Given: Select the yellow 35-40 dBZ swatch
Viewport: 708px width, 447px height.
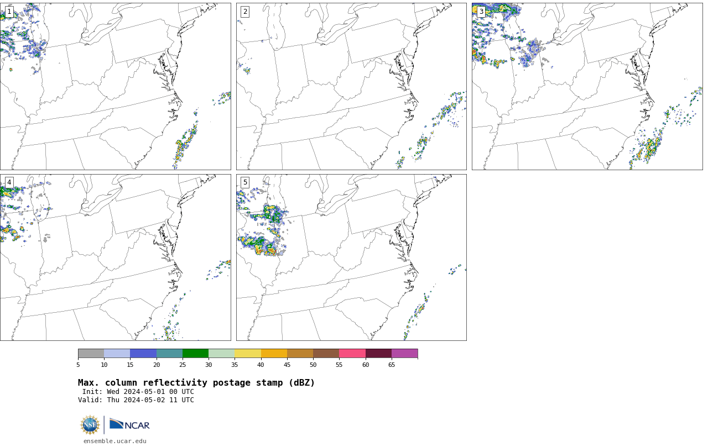Looking at the screenshot, I should [248, 354].
